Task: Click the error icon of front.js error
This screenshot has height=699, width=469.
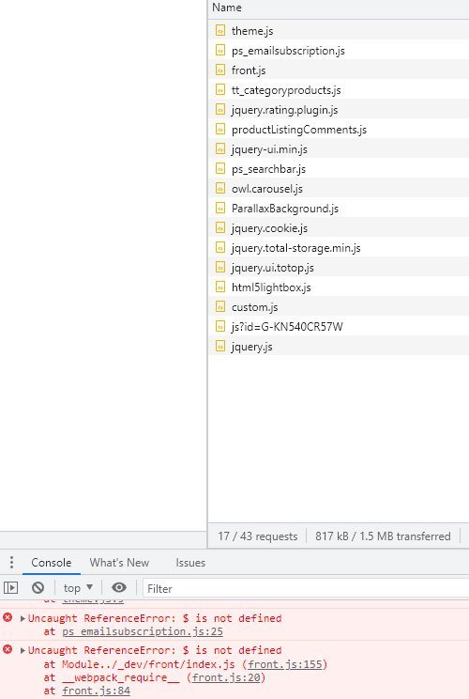Action: (8, 649)
